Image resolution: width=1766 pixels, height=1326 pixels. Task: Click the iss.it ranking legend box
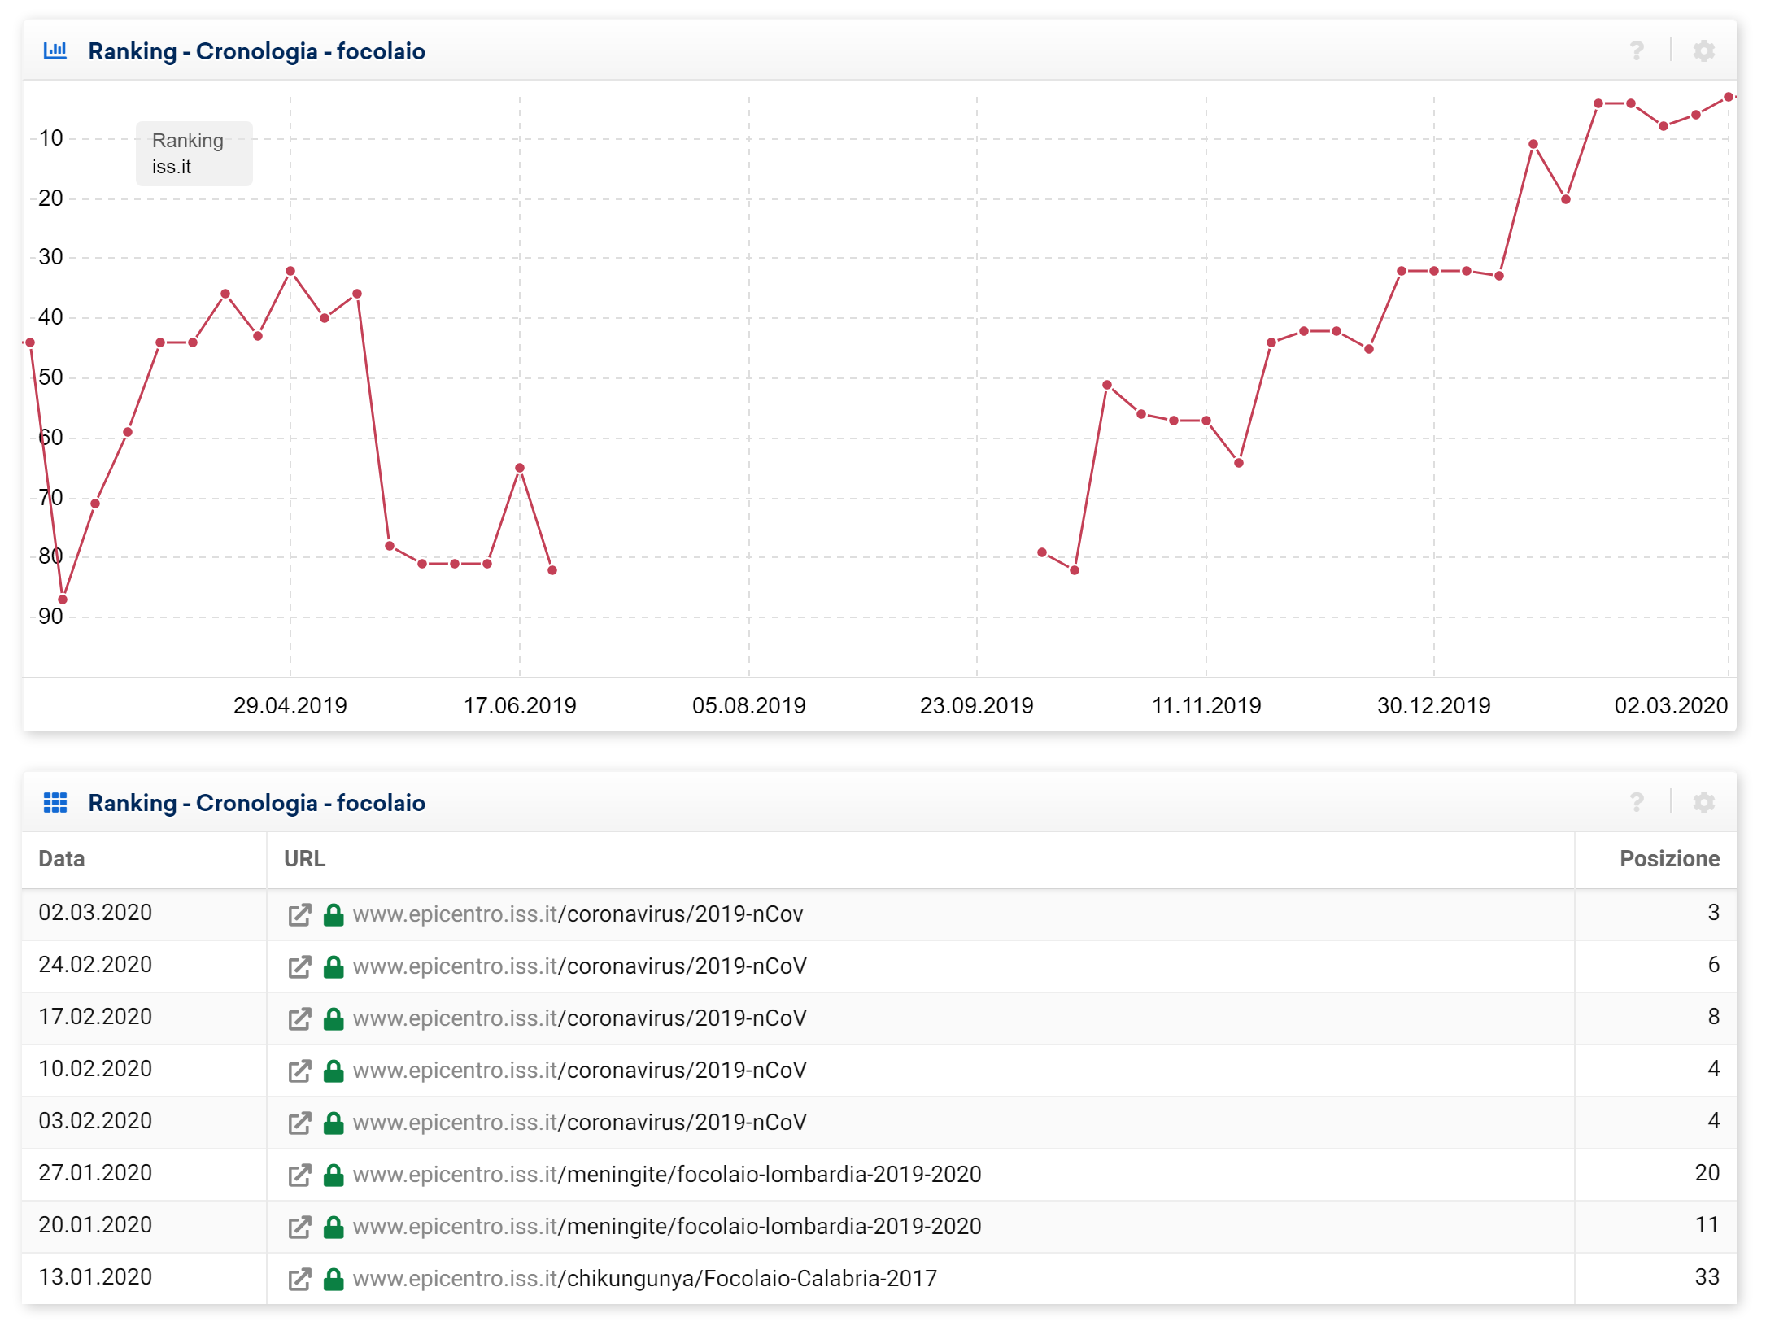click(x=194, y=154)
